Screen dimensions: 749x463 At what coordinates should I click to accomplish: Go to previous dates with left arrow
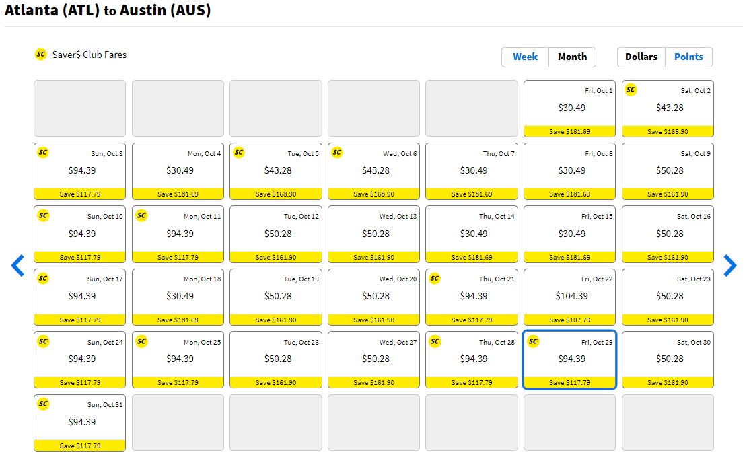(x=17, y=266)
